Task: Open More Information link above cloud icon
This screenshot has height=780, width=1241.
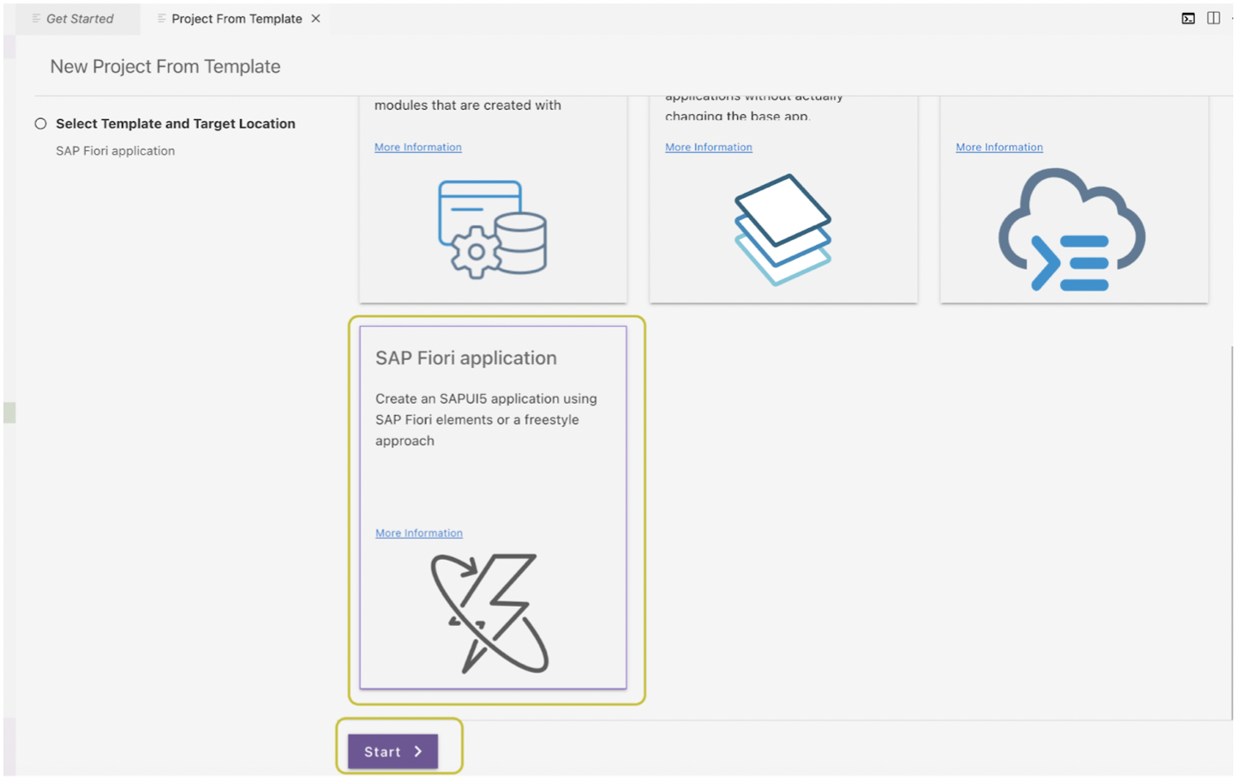Action: (999, 147)
